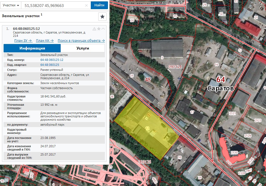Click Поиск в границах объекта link
The height and width of the screenshot is (186, 266).
pyautogui.click(x=81, y=41)
